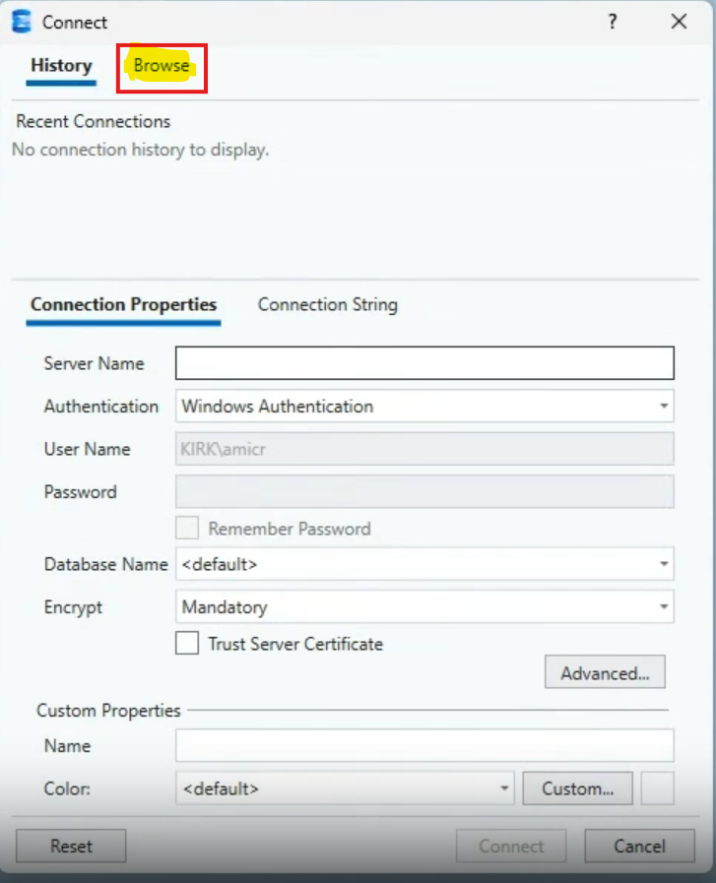The width and height of the screenshot is (716, 883).
Task: Open the Advanced... settings button
Action: (x=605, y=673)
